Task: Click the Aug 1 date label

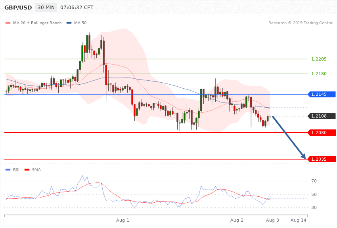Action: pyautogui.click(x=123, y=220)
